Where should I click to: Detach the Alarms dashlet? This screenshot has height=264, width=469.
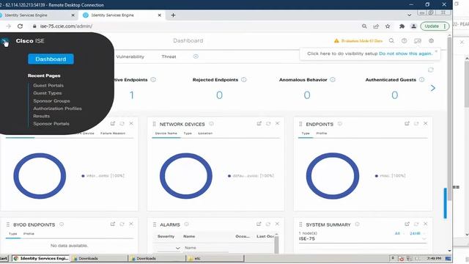259,224
